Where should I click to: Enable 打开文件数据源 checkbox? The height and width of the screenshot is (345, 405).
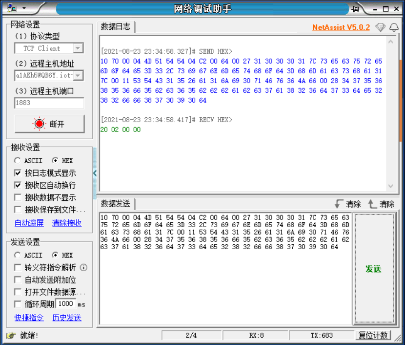(18, 292)
